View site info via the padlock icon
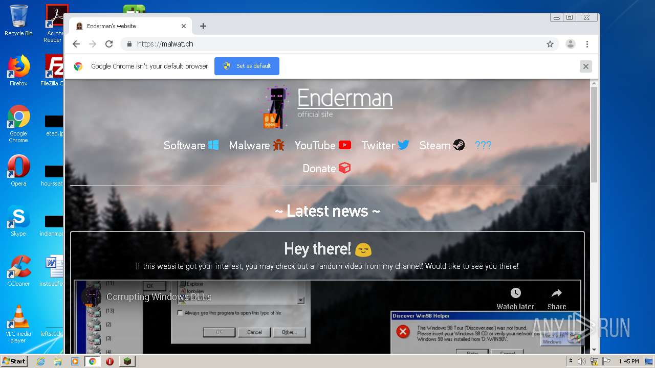 tap(129, 44)
